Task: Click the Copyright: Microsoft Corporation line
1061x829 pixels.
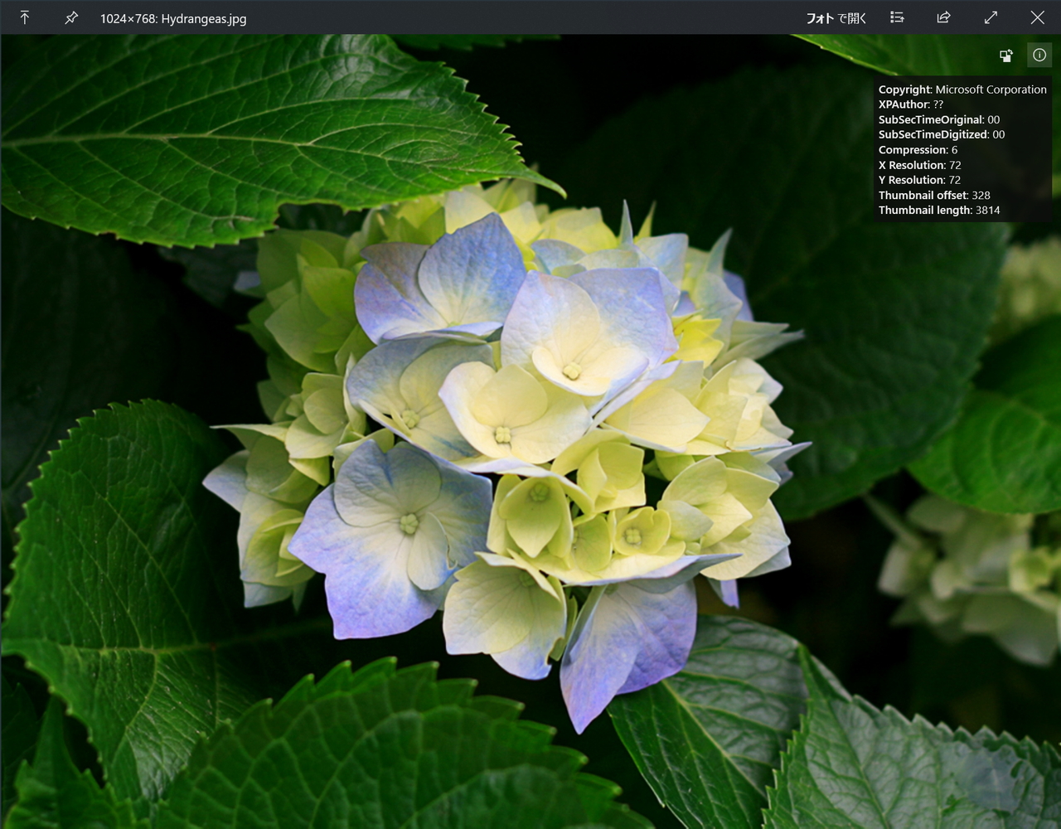Action: click(x=962, y=90)
